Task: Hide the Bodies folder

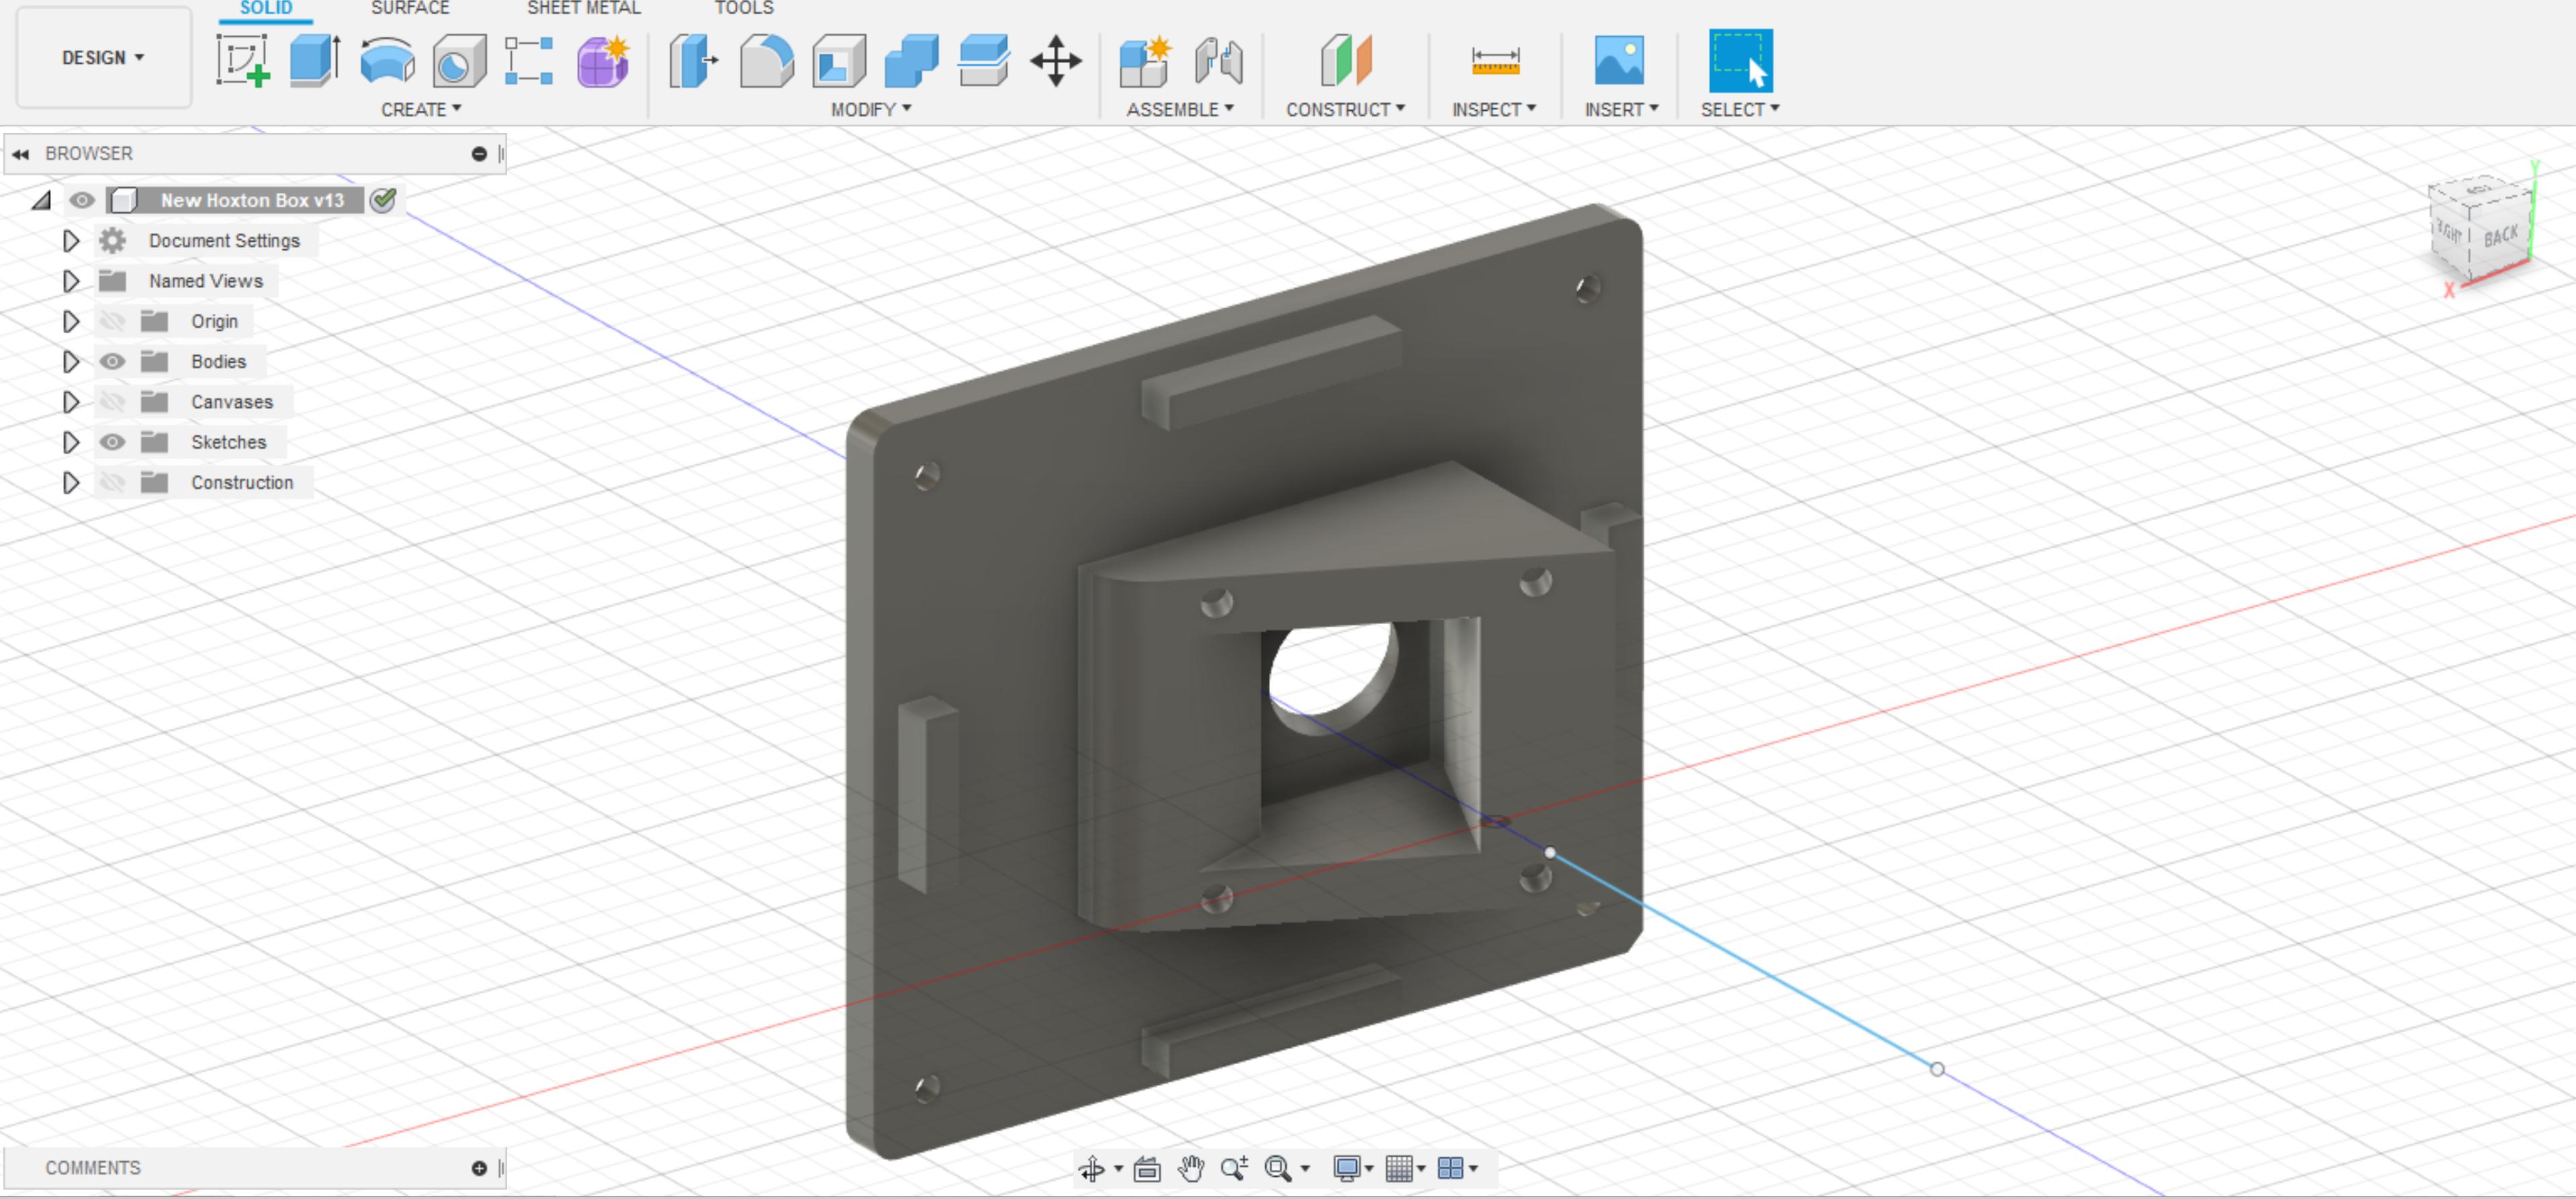Action: tap(113, 361)
